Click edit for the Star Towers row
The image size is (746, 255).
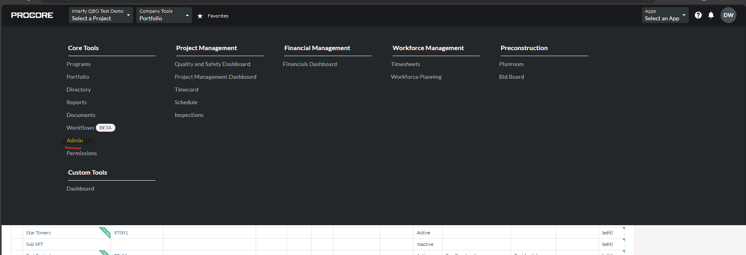pos(607,233)
